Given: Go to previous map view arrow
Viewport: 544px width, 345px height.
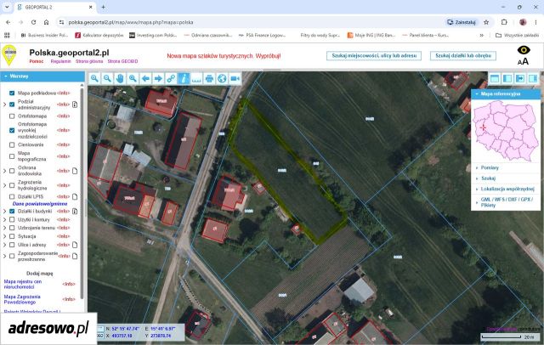Looking at the screenshot, I should 145,78.
